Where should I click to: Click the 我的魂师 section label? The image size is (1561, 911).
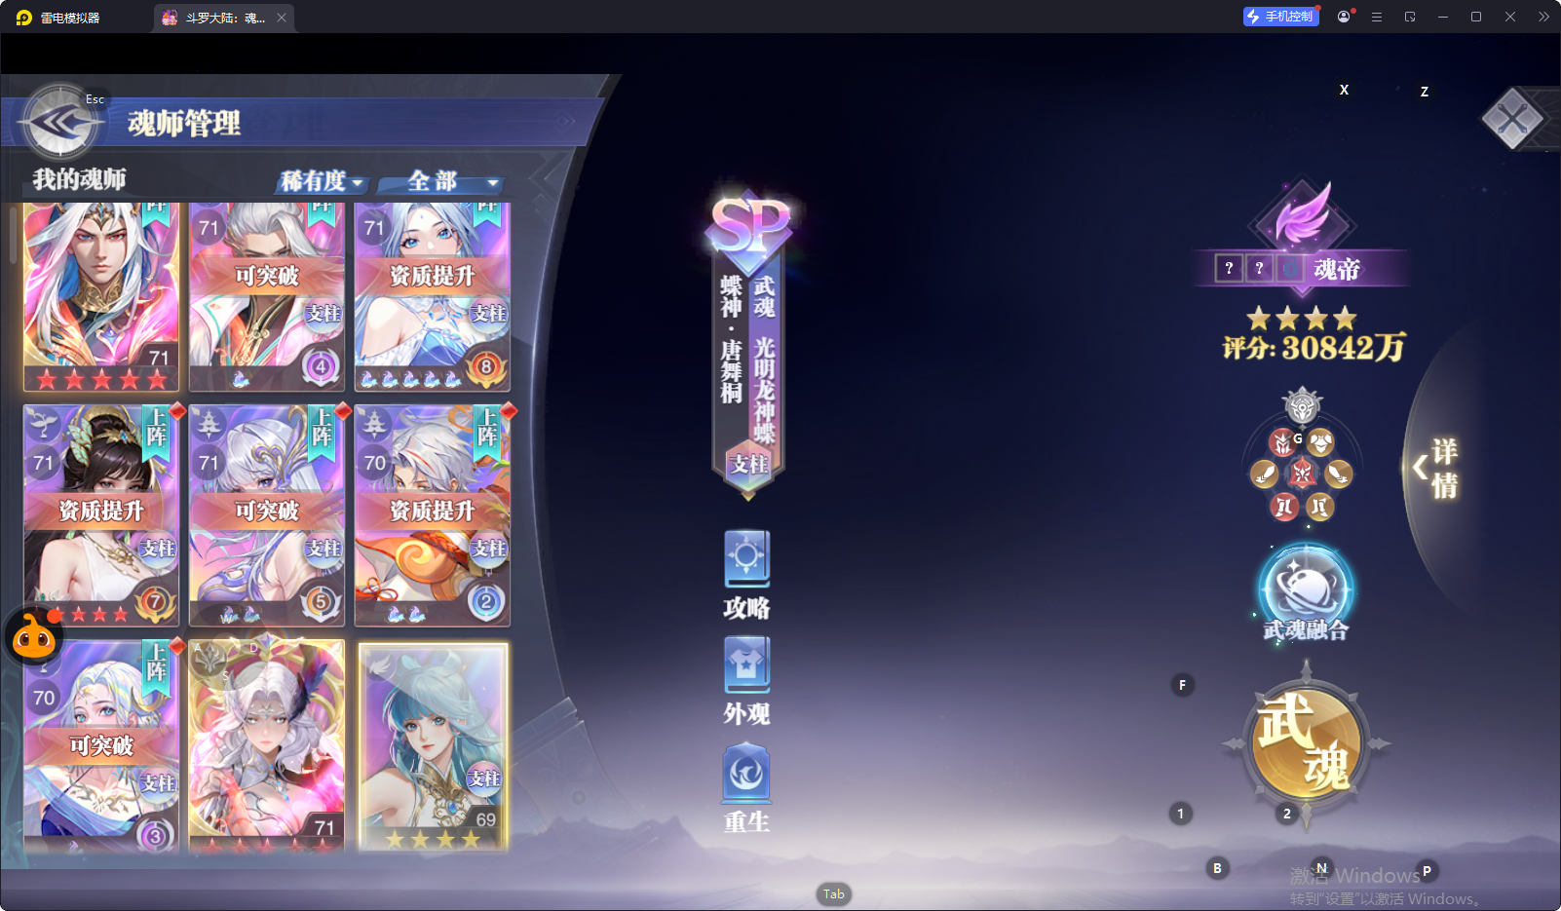[79, 179]
